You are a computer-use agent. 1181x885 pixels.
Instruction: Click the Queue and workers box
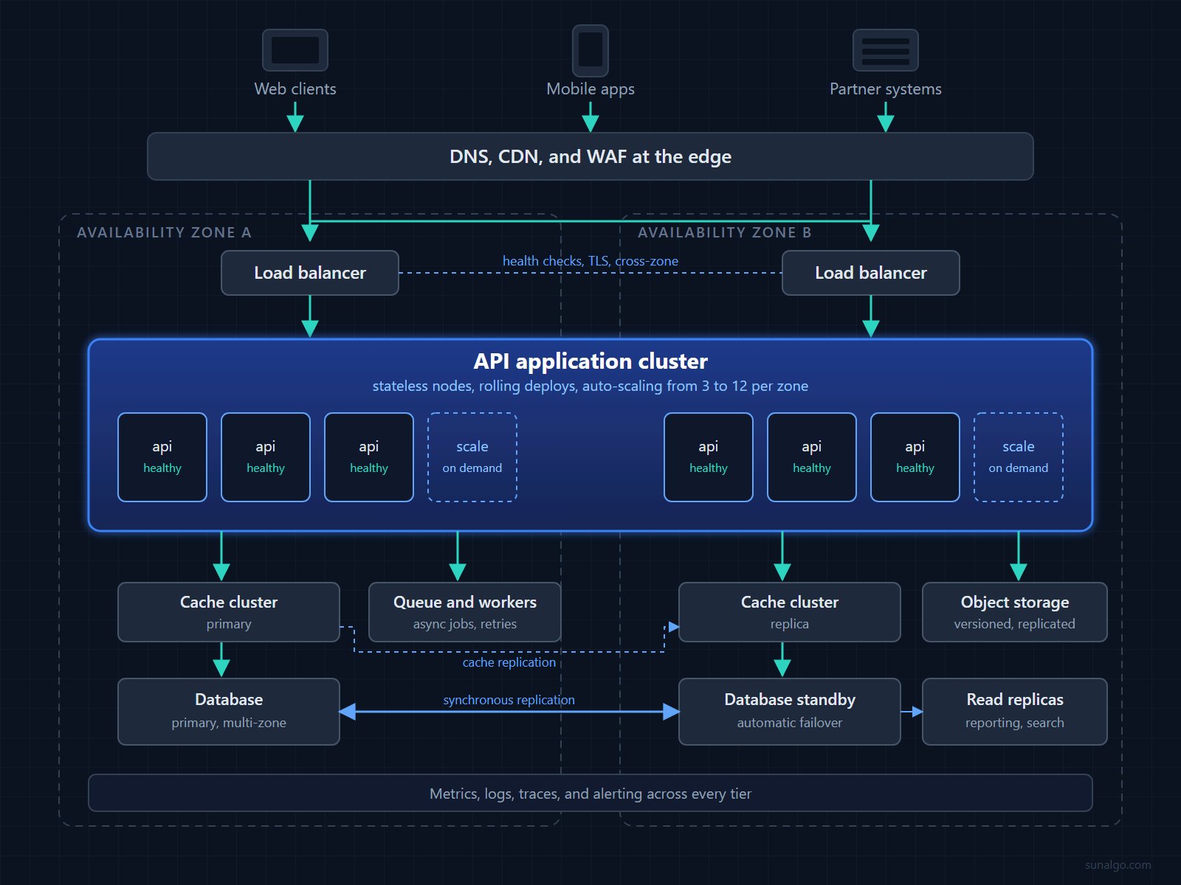tap(465, 612)
